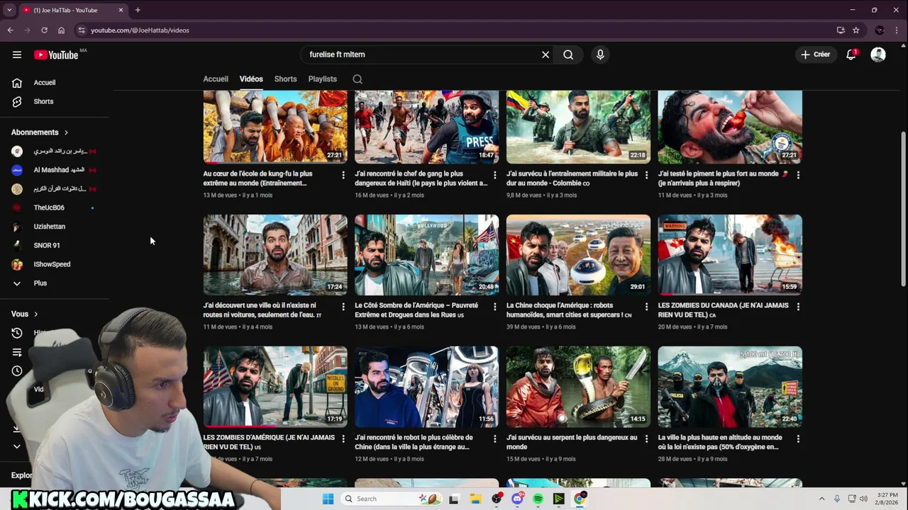Open the notifications bell
Screen dimensions: 908x510
(x=851, y=55)
